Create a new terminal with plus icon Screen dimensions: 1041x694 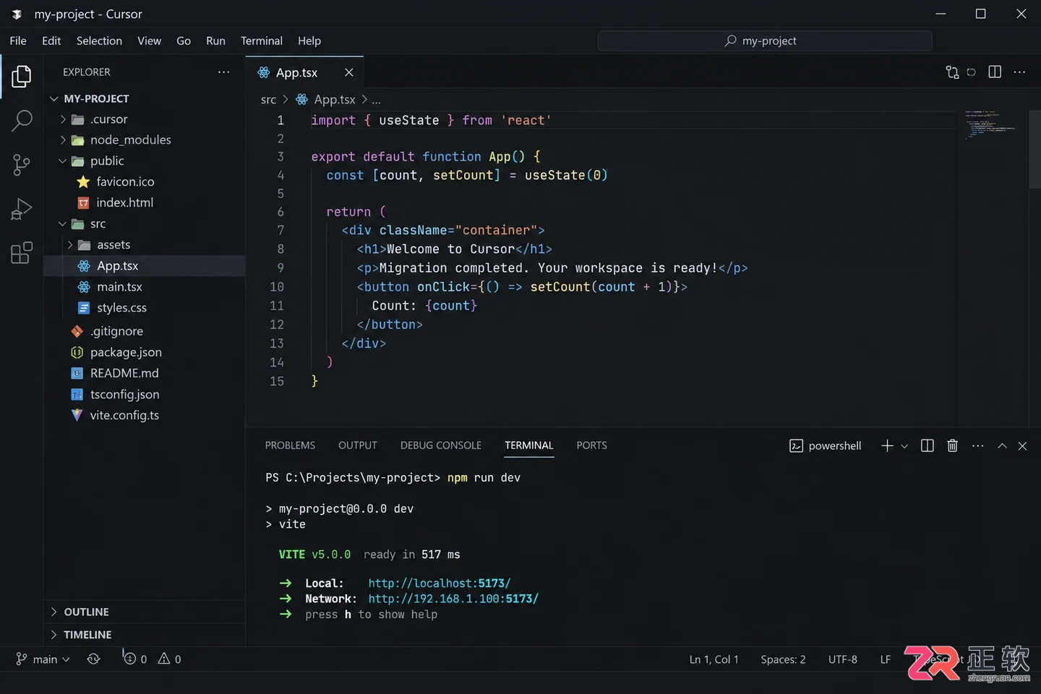(887, 446)
